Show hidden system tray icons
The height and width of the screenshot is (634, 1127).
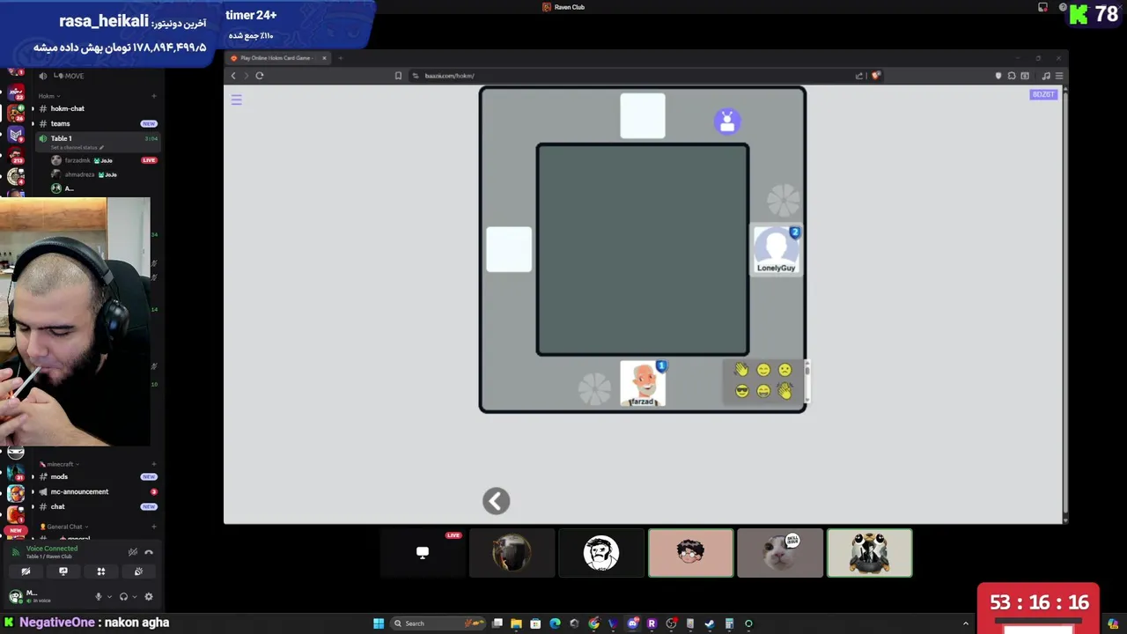click(x=966, y=623)
